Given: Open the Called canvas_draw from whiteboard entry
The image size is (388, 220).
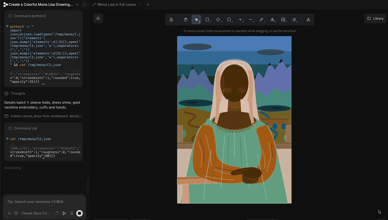Looking at the screenshot, I should tap(43, 116).
